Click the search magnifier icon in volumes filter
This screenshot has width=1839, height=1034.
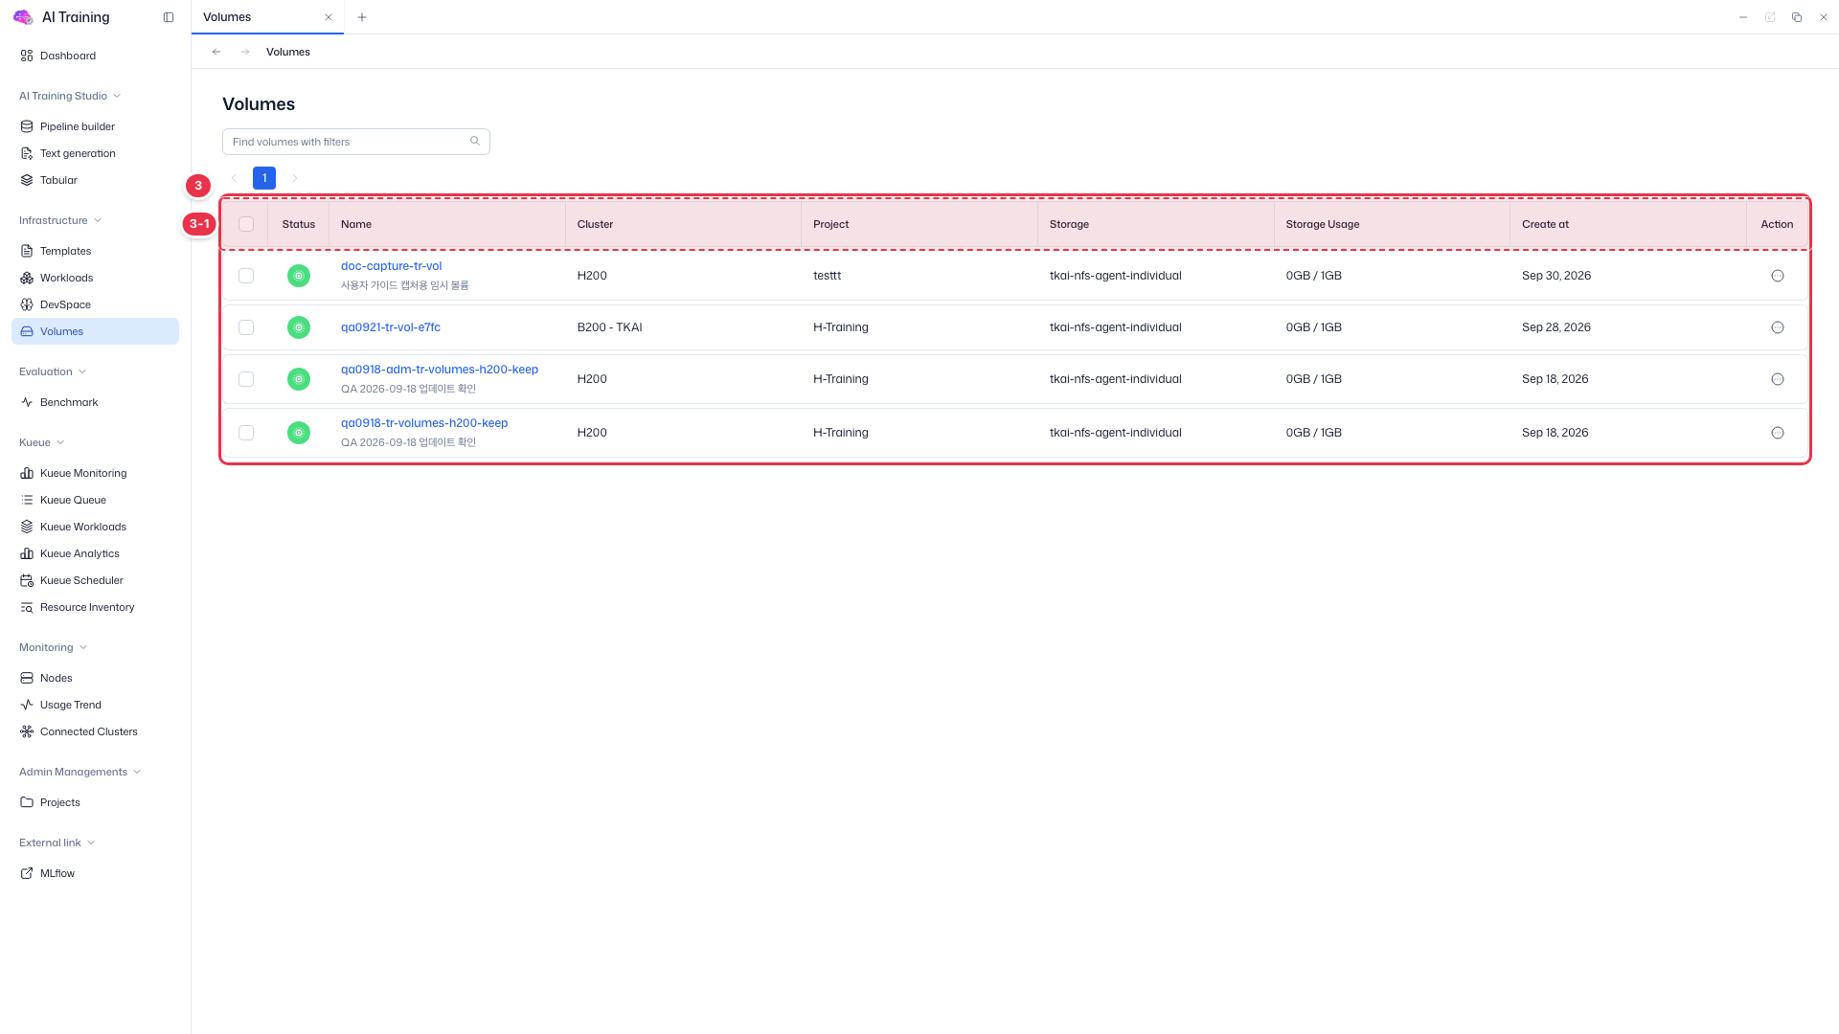pyautogui.click(x=475, y=141)
